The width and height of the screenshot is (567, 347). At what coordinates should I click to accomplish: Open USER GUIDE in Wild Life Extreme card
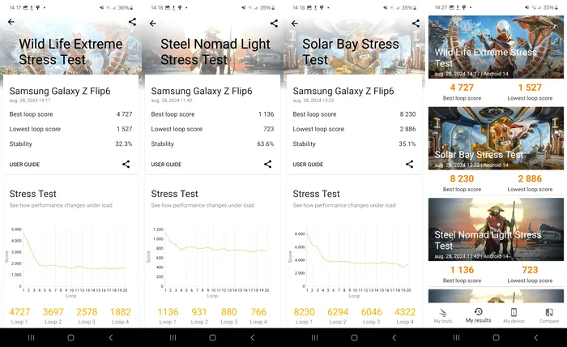tap(24, 165)
